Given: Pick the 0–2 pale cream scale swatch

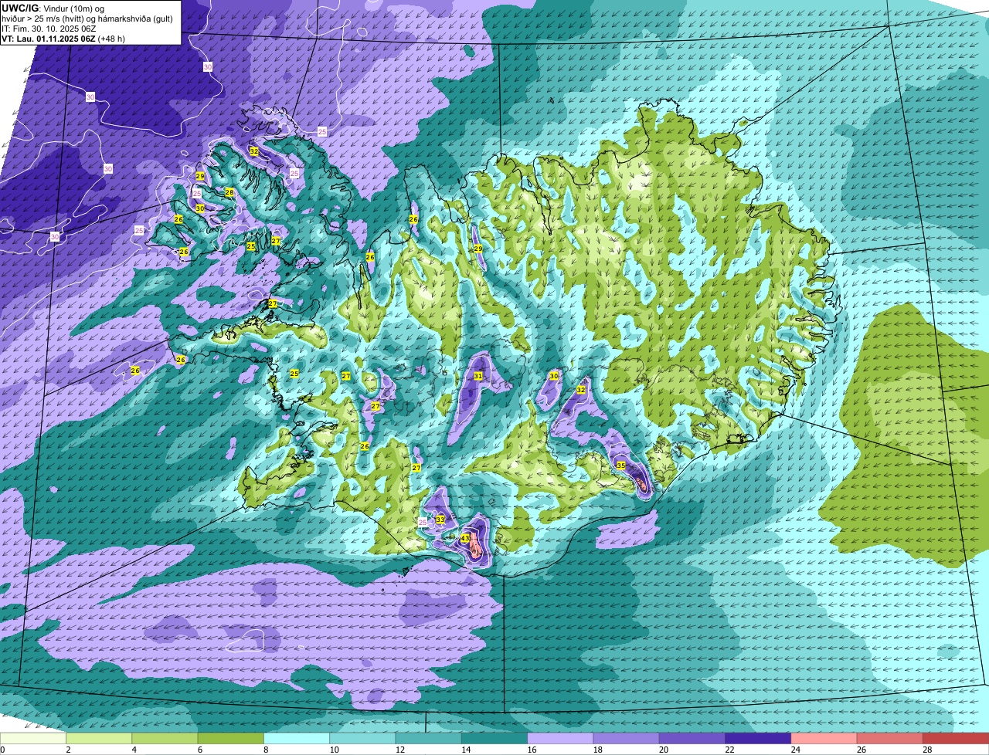Looking at the screenshot, I should tap(33, 738).
